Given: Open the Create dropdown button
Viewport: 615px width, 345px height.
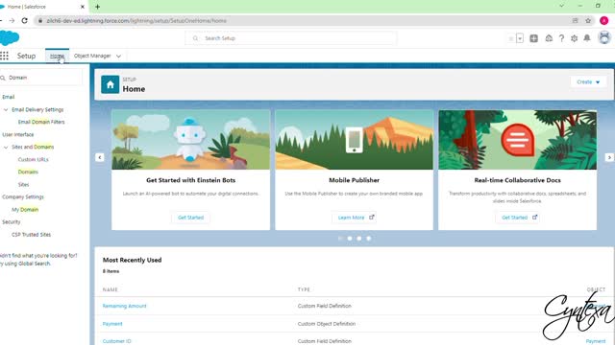Looking at the screenshot, I should pos(588,82).
